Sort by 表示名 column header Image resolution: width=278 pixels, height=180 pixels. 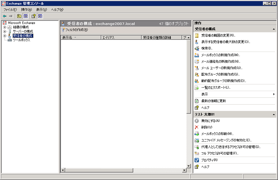81,38
